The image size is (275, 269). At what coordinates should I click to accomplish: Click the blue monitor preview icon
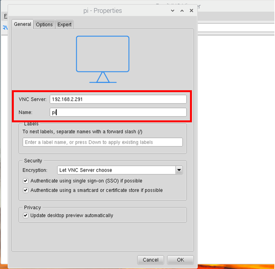pyautogui.click(x=103, y=59)
